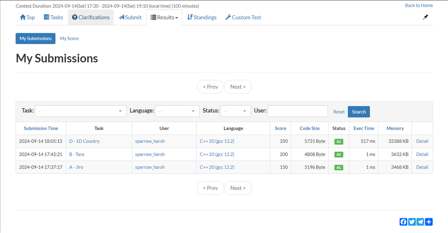Click the upper Prev pagination button
Screen dimensions: 448x233
pos(210,86)
